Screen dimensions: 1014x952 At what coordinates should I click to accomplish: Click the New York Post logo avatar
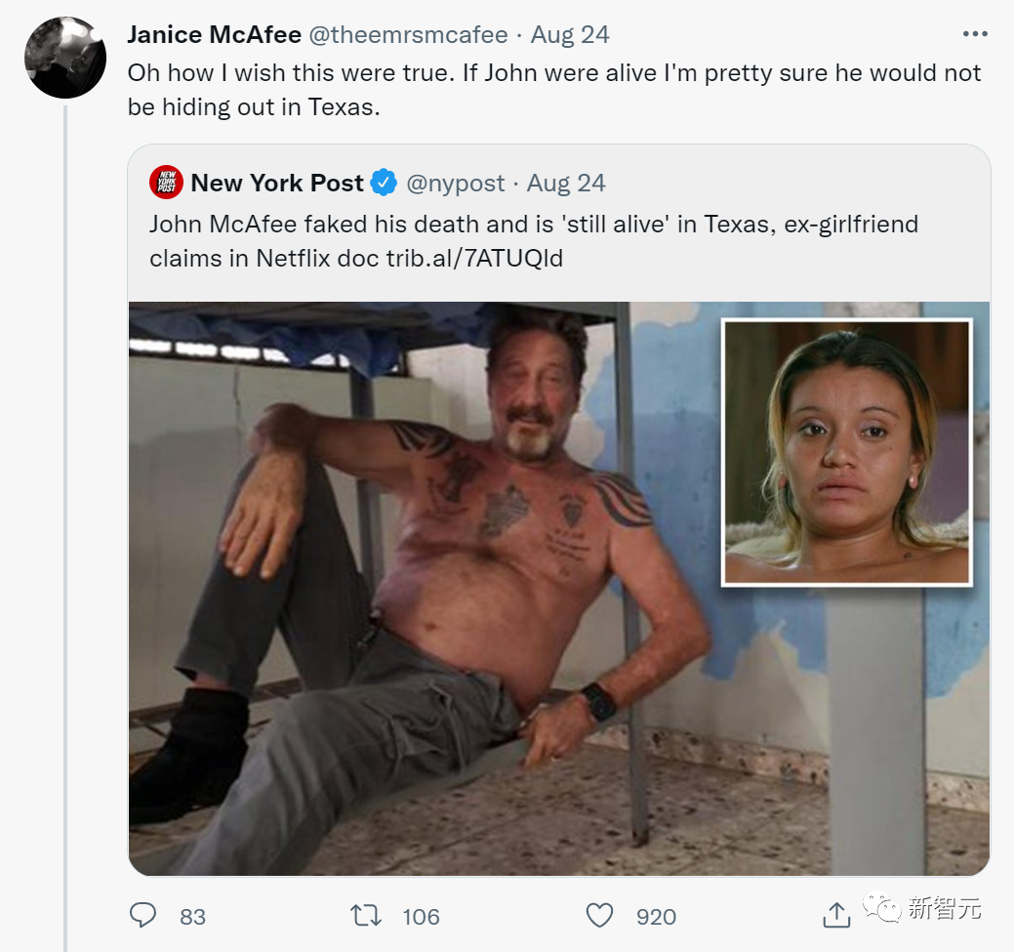pos(166,183)
